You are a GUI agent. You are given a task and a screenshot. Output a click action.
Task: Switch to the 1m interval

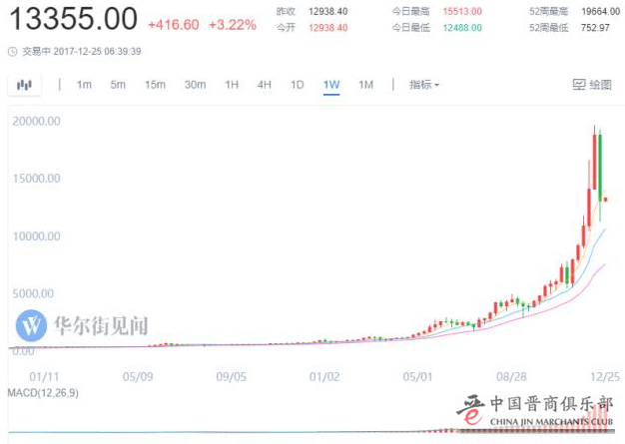(x=84, y=85)
